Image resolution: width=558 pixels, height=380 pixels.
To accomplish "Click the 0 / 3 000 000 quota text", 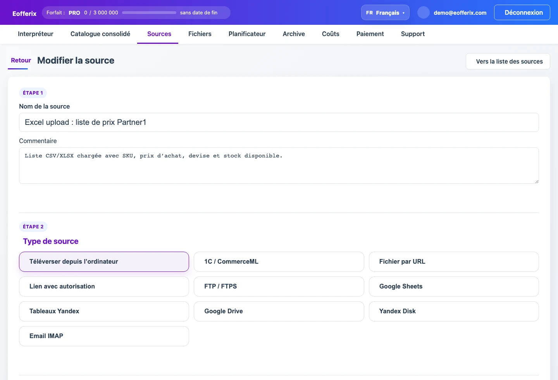I will tap(101, 13).
